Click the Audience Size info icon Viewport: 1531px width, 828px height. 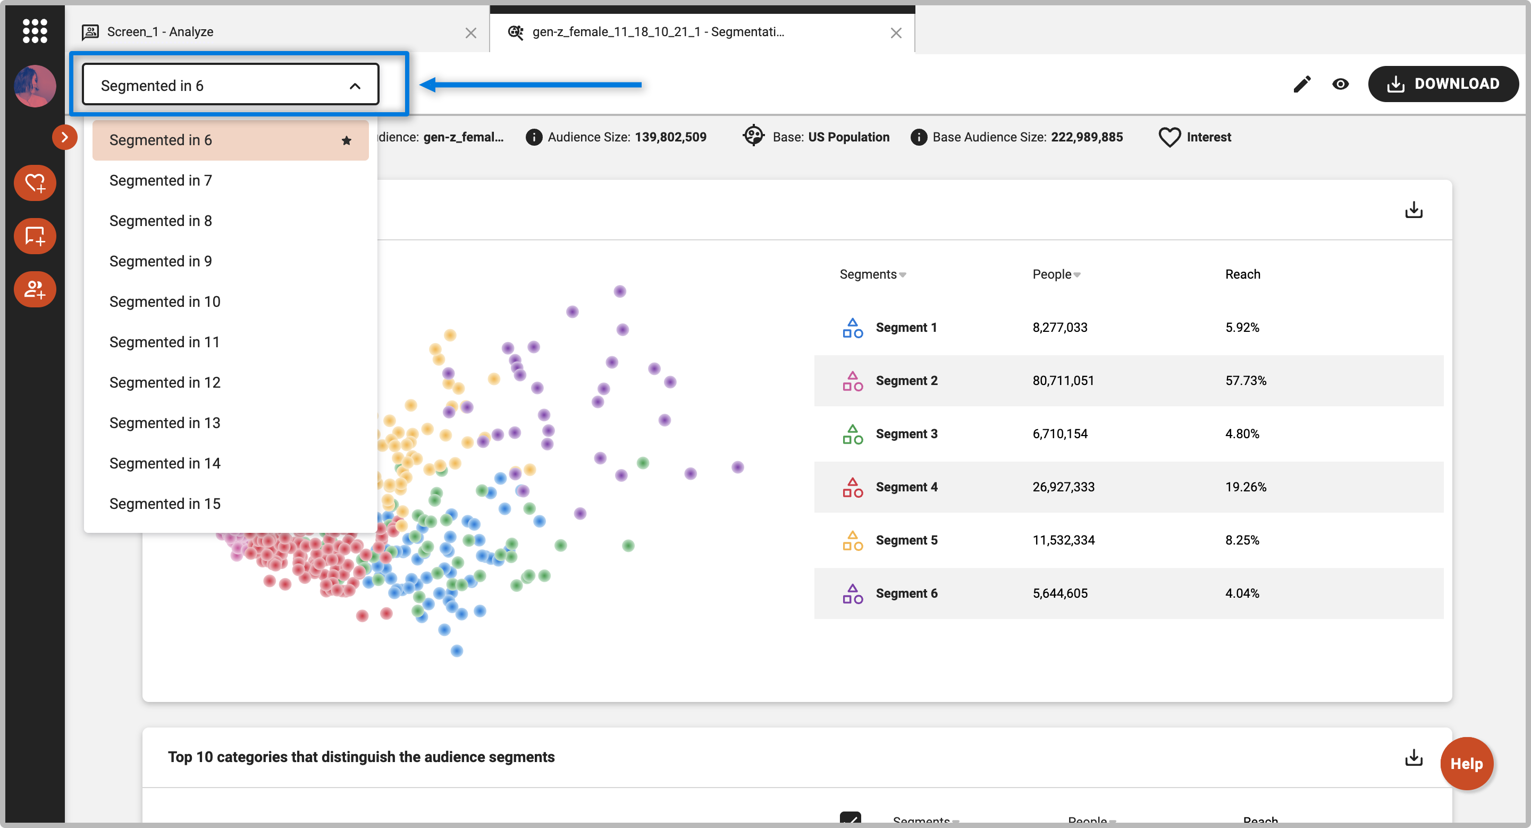[x=534, y=137]
